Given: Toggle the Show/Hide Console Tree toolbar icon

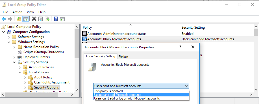Looking at the screenshot, I should pos(26,19).
